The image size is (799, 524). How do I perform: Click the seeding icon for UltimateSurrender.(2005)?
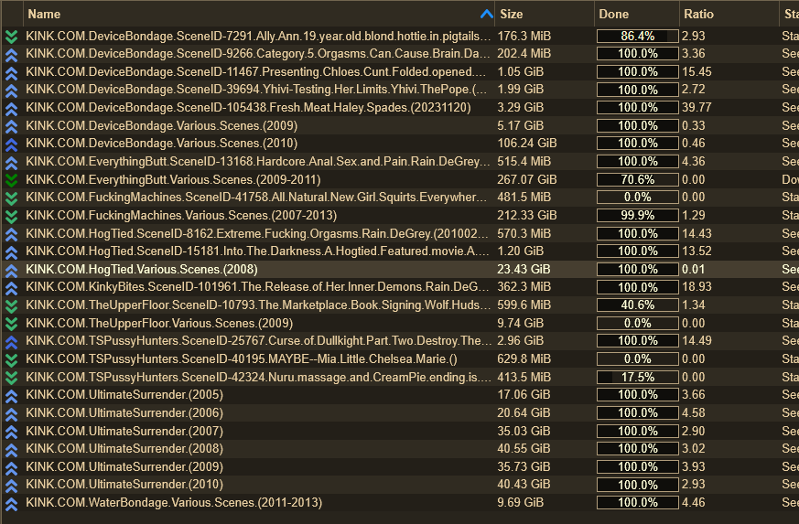tap(11, 395)
